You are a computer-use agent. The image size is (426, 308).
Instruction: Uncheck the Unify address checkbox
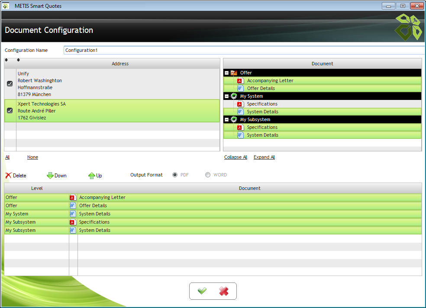pyautogui.click(x=10, y=84)
